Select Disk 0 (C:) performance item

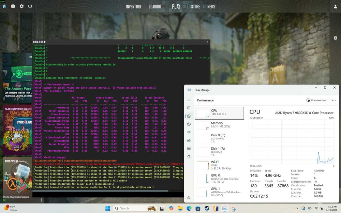coord(219,138)
